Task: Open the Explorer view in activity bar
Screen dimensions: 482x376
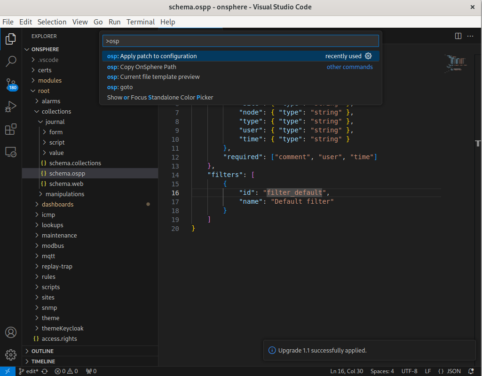Action: coord(11,39)
